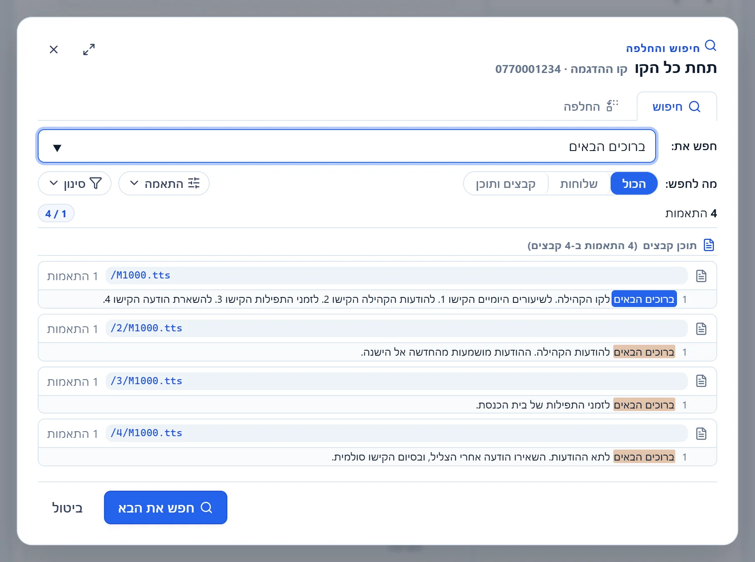This screenshot has height=562, width=755.
Task: Expand the התאמה options dropdown
Action: [x=164, y=183]
